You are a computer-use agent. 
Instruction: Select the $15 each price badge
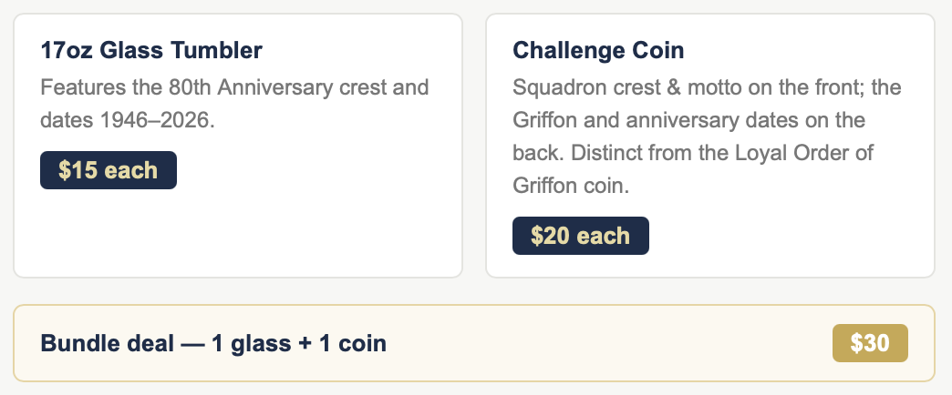[109, 170]
